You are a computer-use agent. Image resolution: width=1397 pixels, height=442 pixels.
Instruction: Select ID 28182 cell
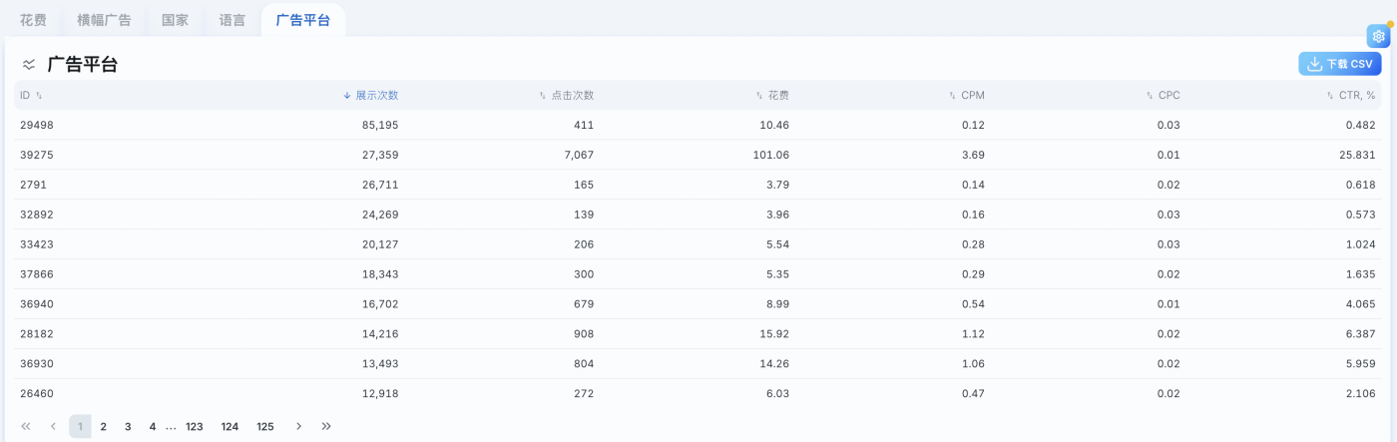36,334
